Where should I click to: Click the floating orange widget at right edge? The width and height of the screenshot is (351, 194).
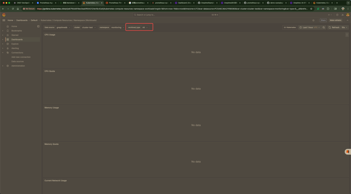(x=348, y=151)
